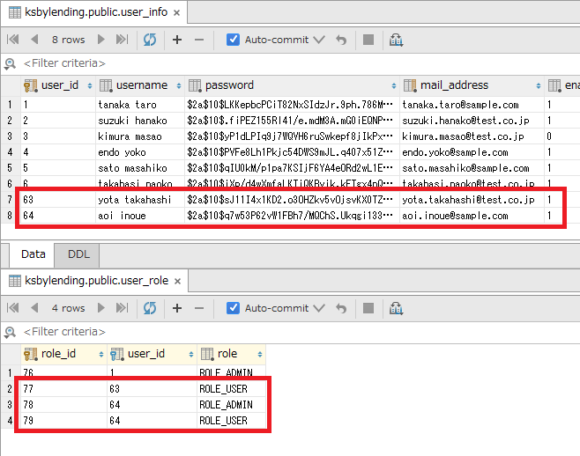The image size is (580, 456).
Task: Reload the user_info table data
Action: tap(150, 40)
